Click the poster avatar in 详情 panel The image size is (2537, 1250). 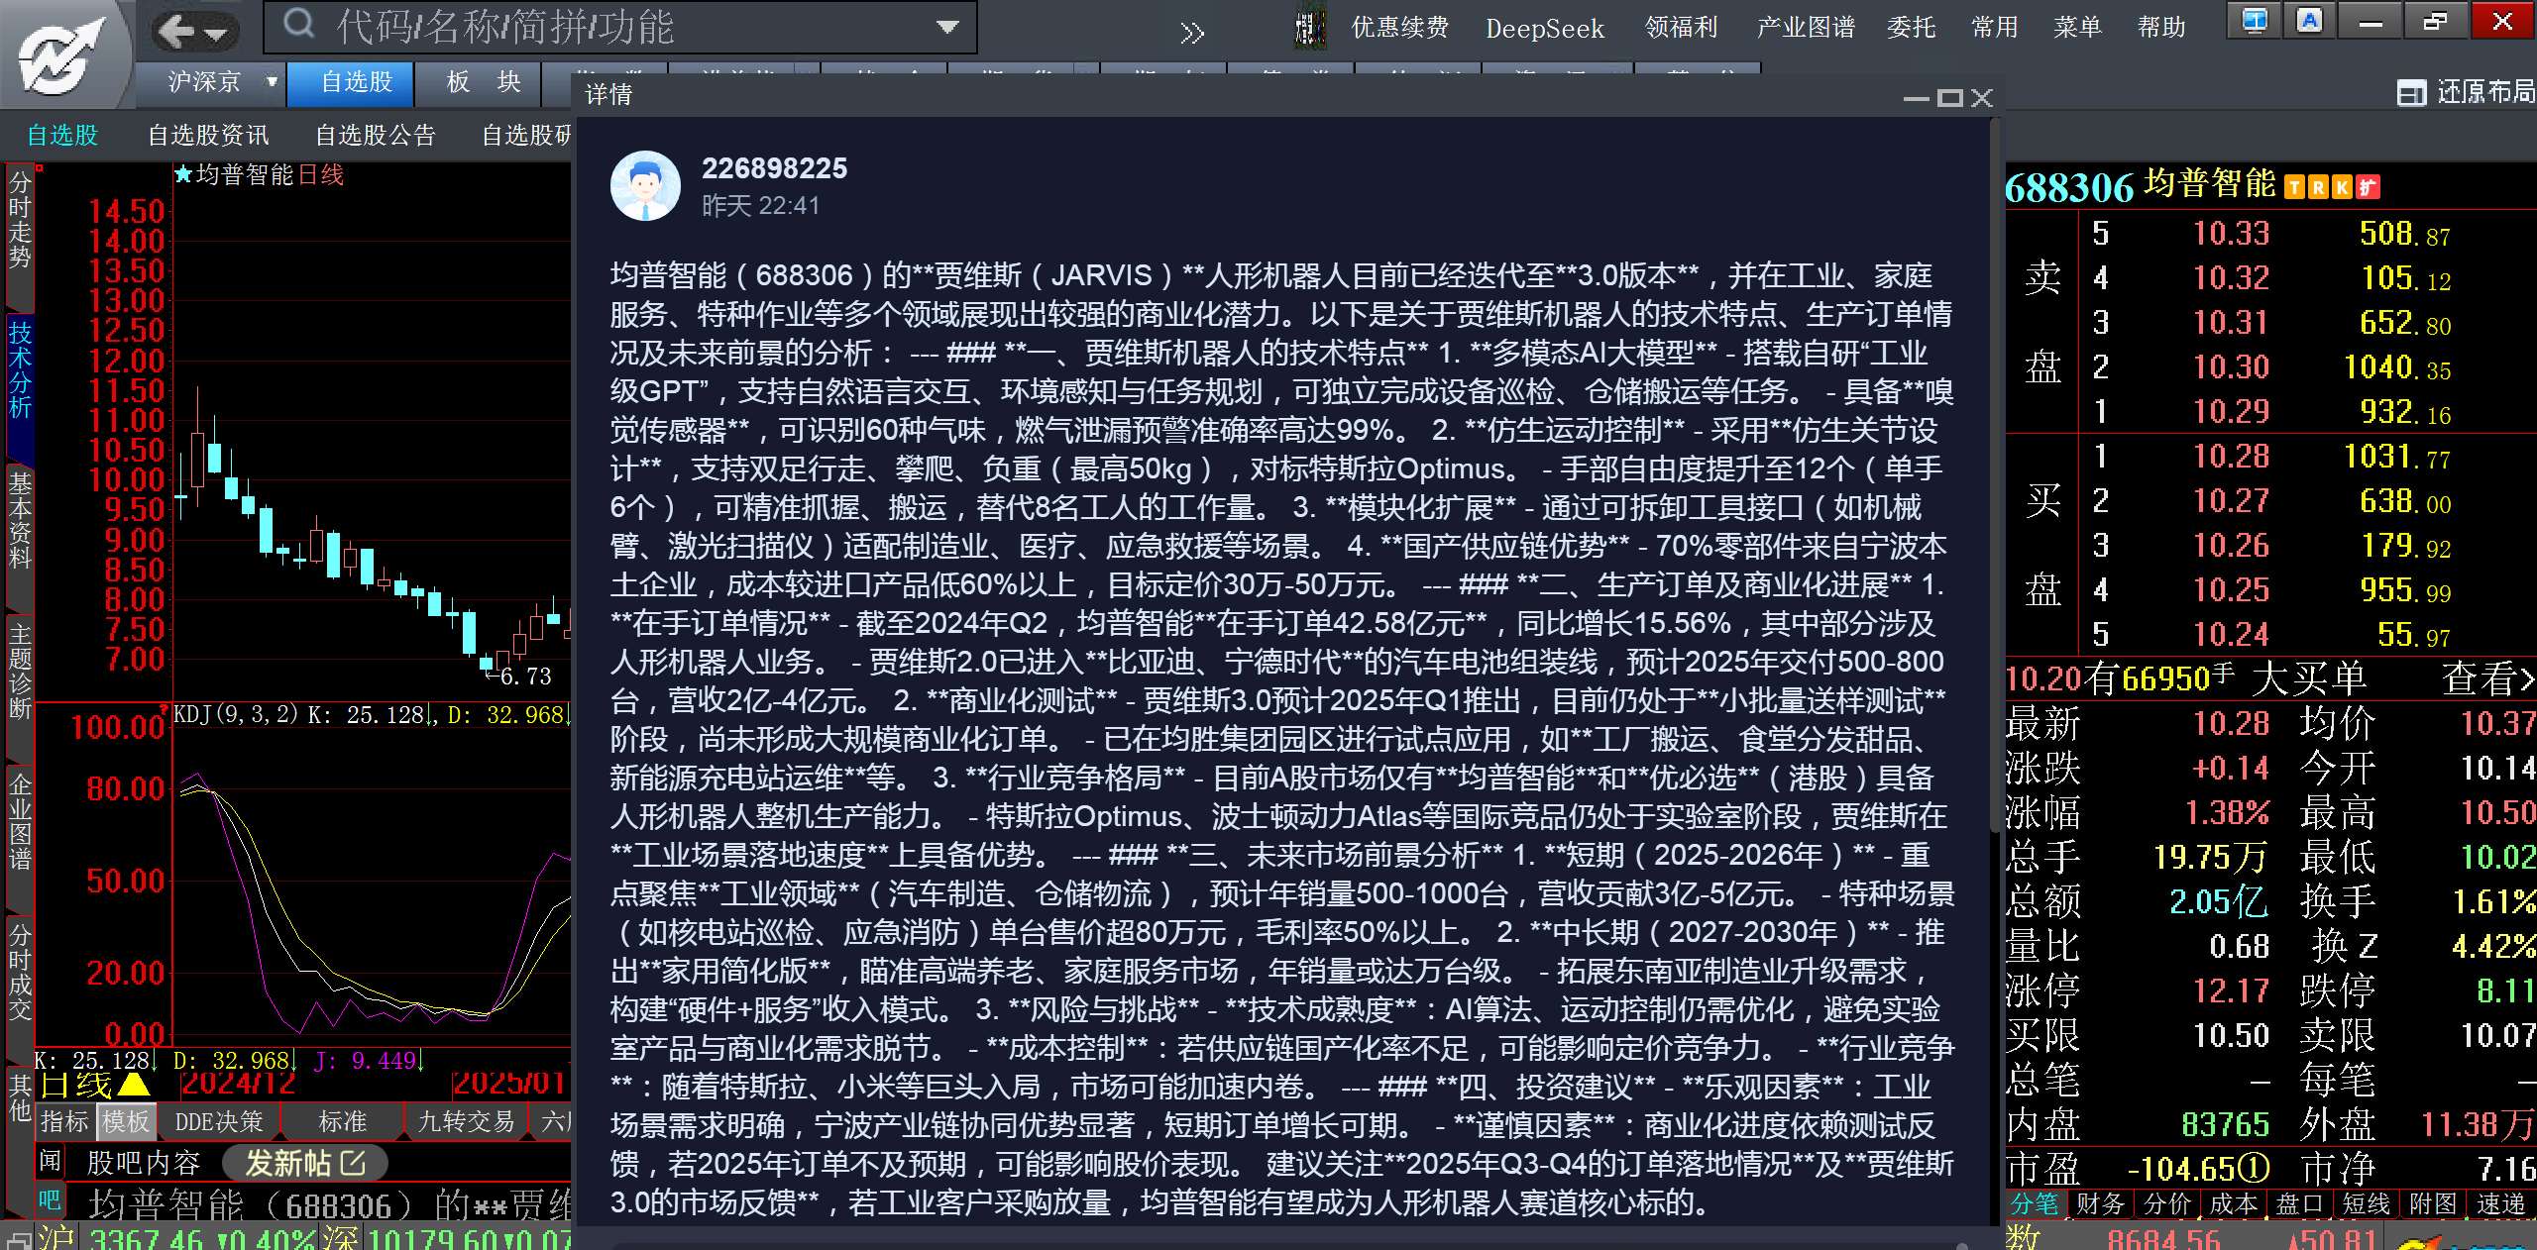645,186
